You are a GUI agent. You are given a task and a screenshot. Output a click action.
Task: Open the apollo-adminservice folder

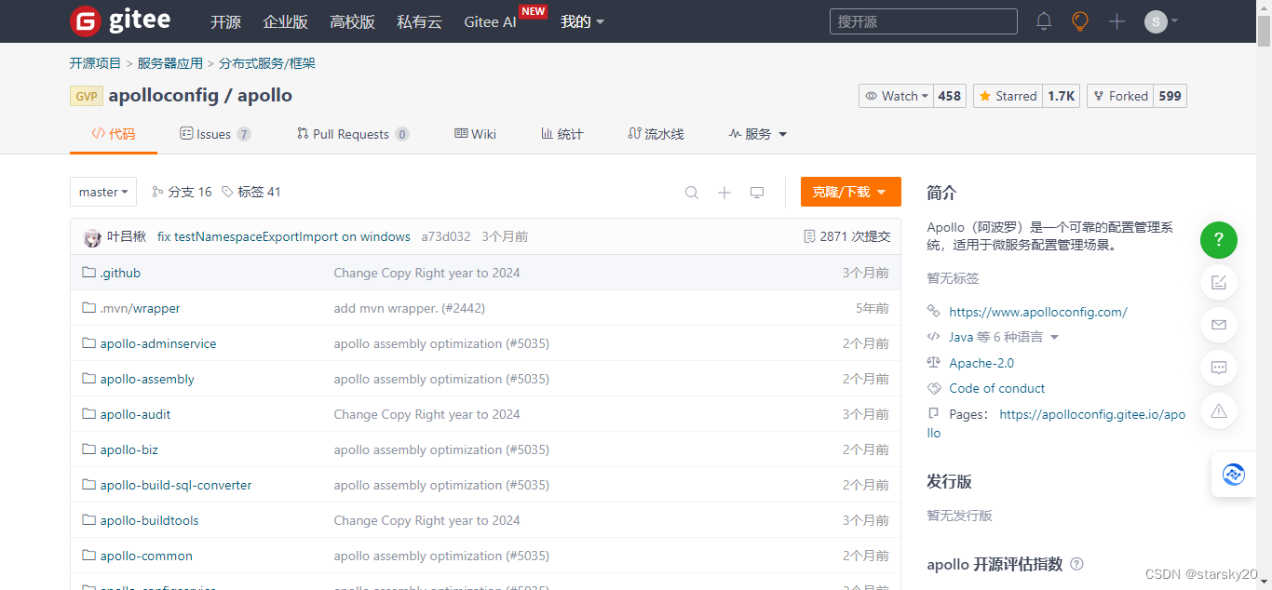pos(158,343)
